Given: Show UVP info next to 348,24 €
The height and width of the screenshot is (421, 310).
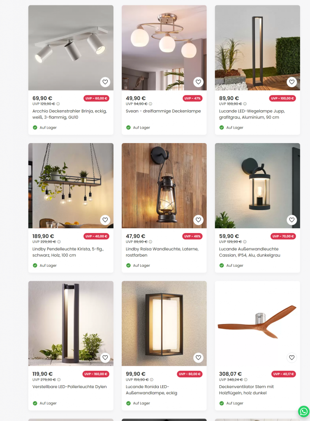Looking at the screenshot, I should 246,379.
